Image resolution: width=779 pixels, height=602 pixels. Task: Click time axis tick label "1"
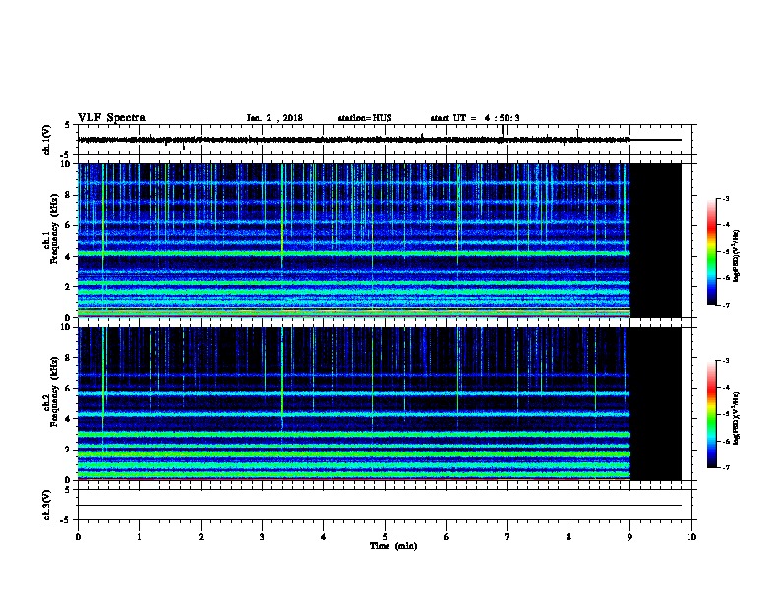point(139,536)
